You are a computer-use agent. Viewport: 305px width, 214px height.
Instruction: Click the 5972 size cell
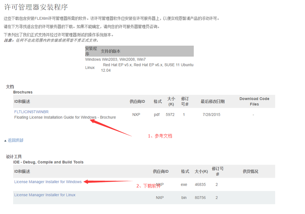click(170, 114)
